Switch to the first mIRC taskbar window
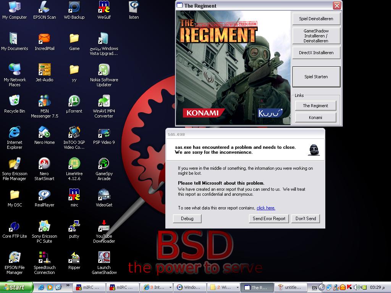 click(x=89, y=287)
